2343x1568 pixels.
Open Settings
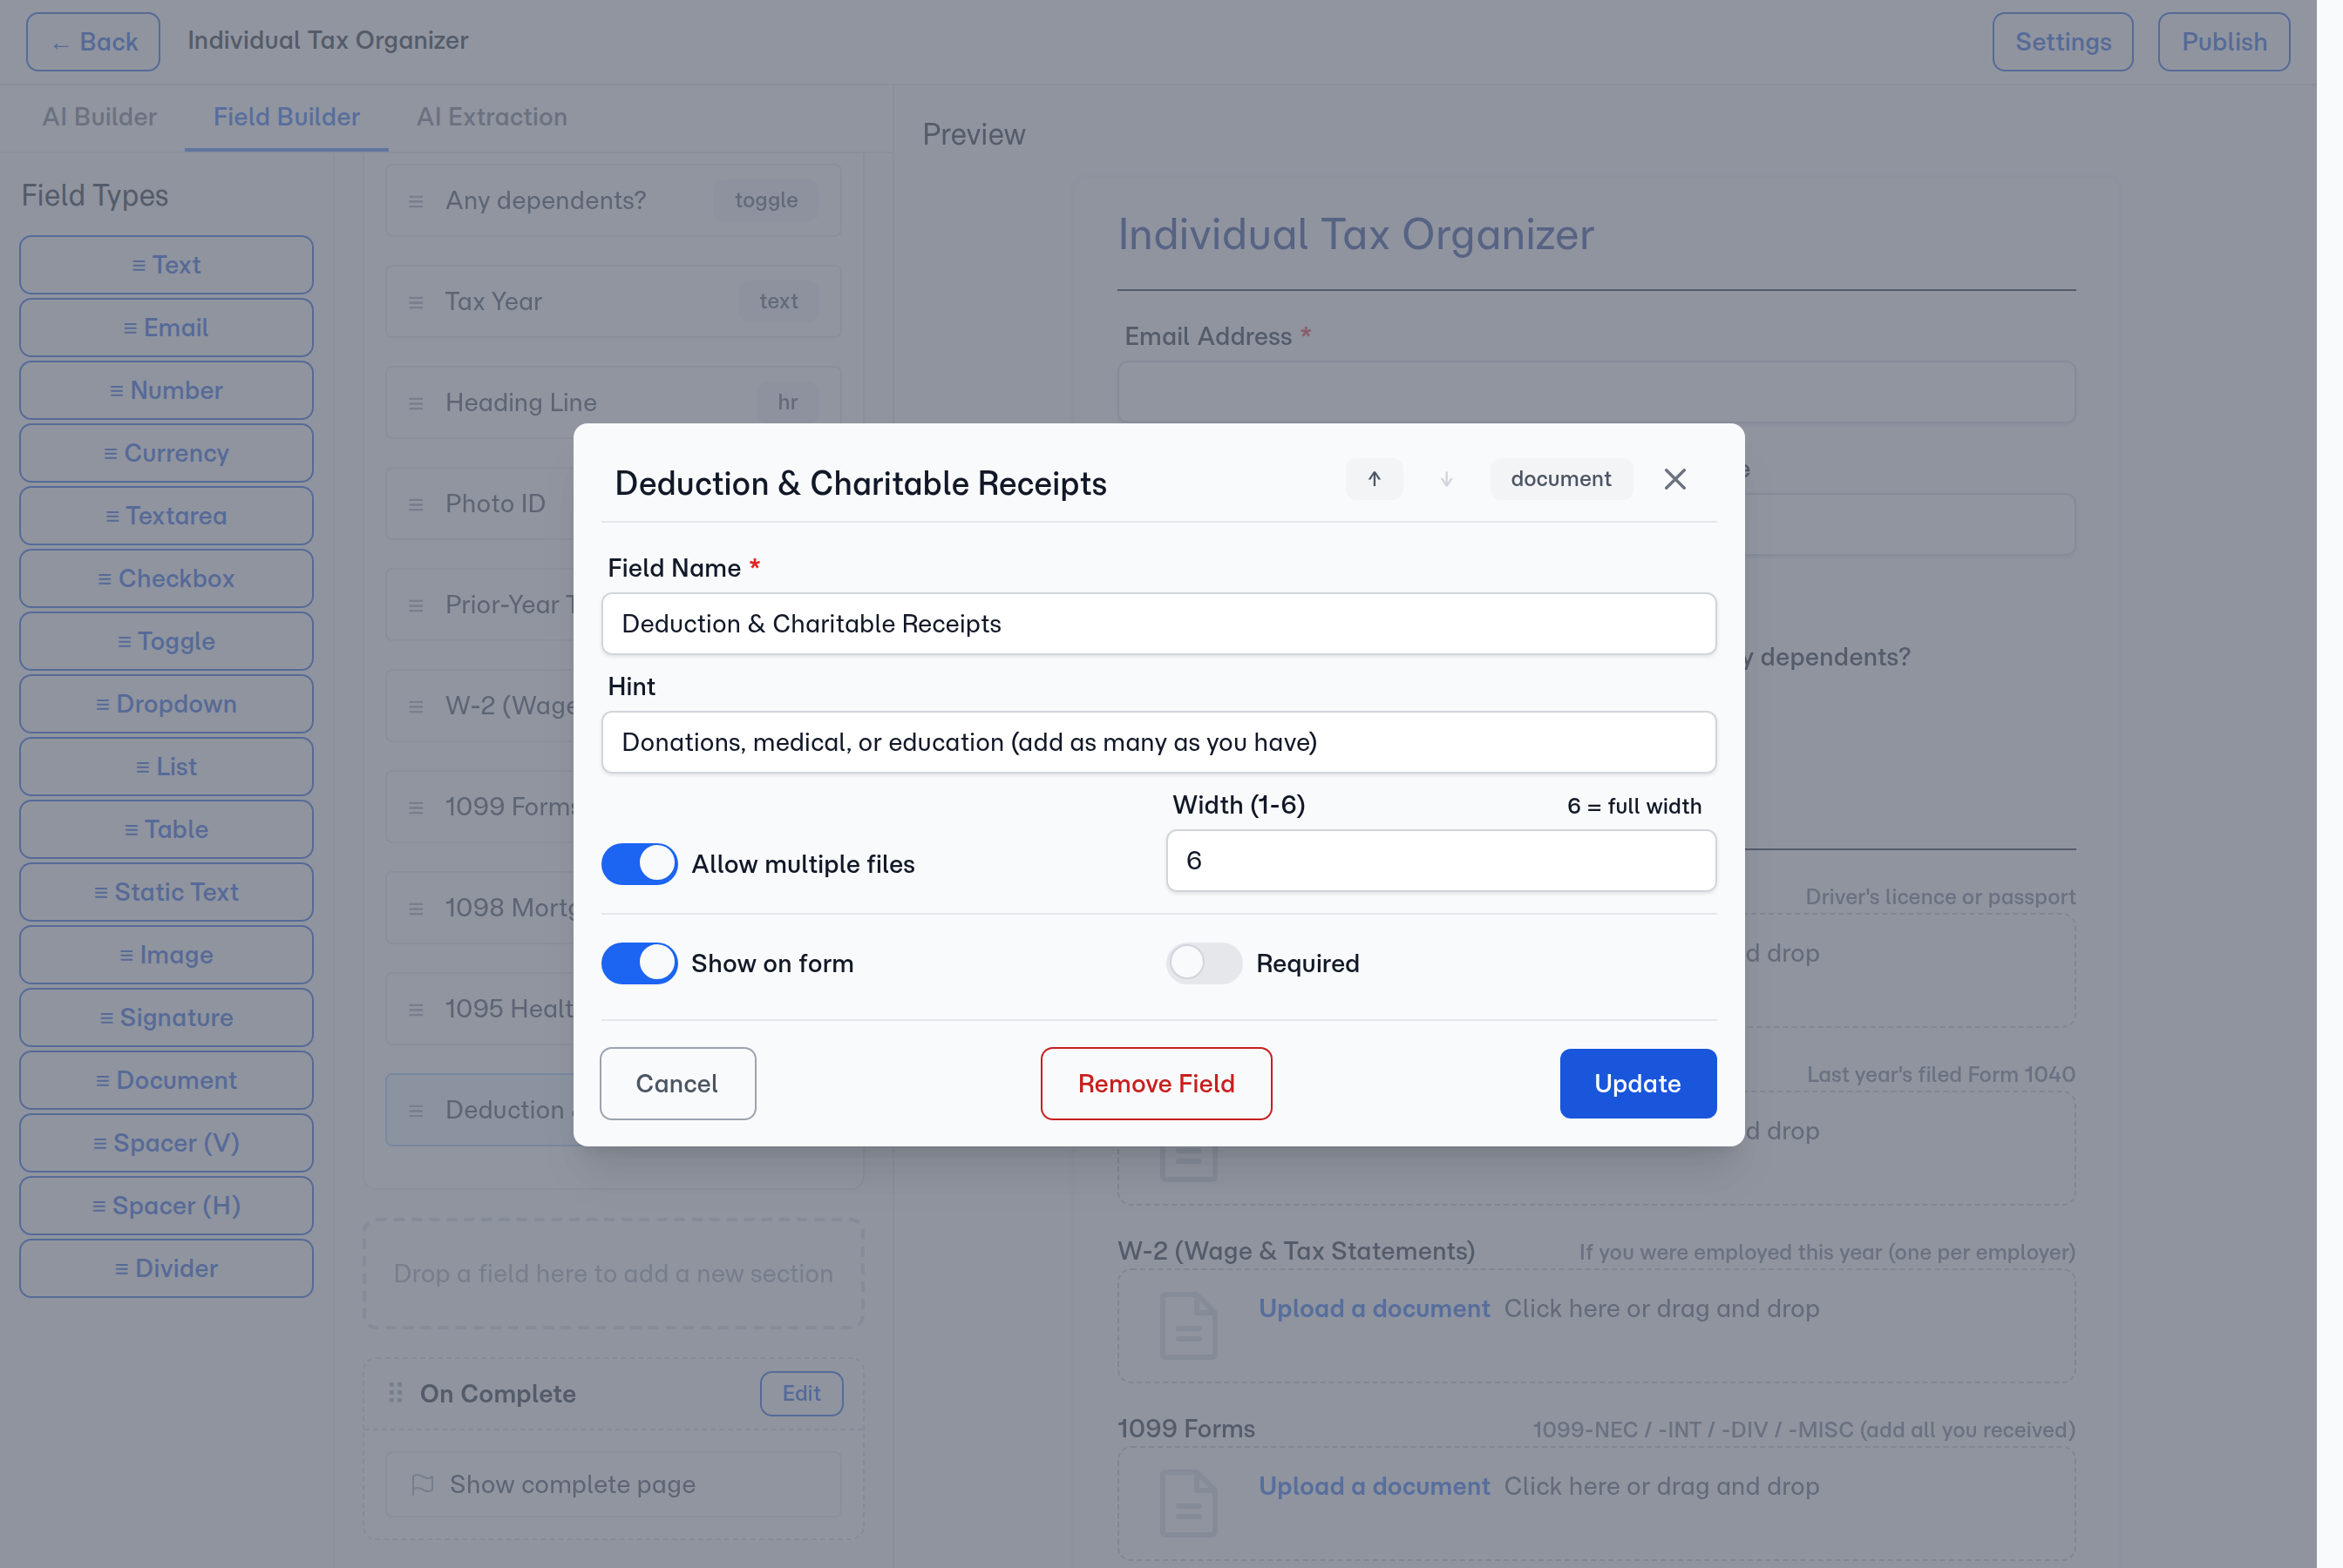pyautogui.click(x=2061, y=42)
